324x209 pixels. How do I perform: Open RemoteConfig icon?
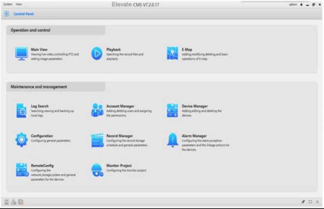[21, 170]
